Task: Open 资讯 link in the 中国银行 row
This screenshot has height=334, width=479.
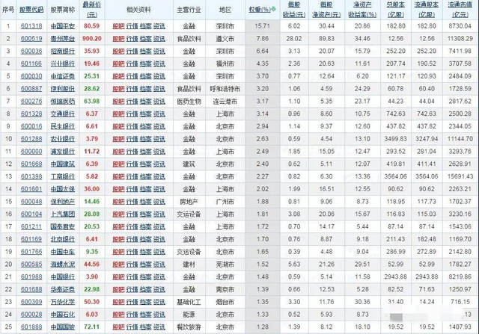Action: click(x=159, y=277)
